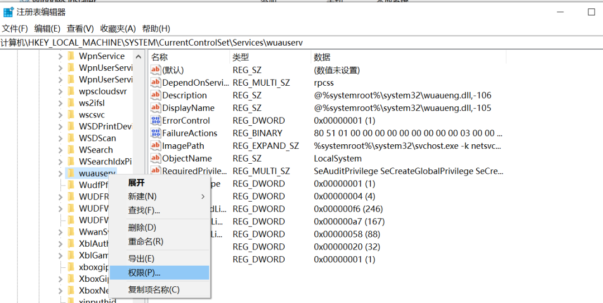Click the WpnService folder icon
This screenshot has width=603, height=303.
click(71, 56)
